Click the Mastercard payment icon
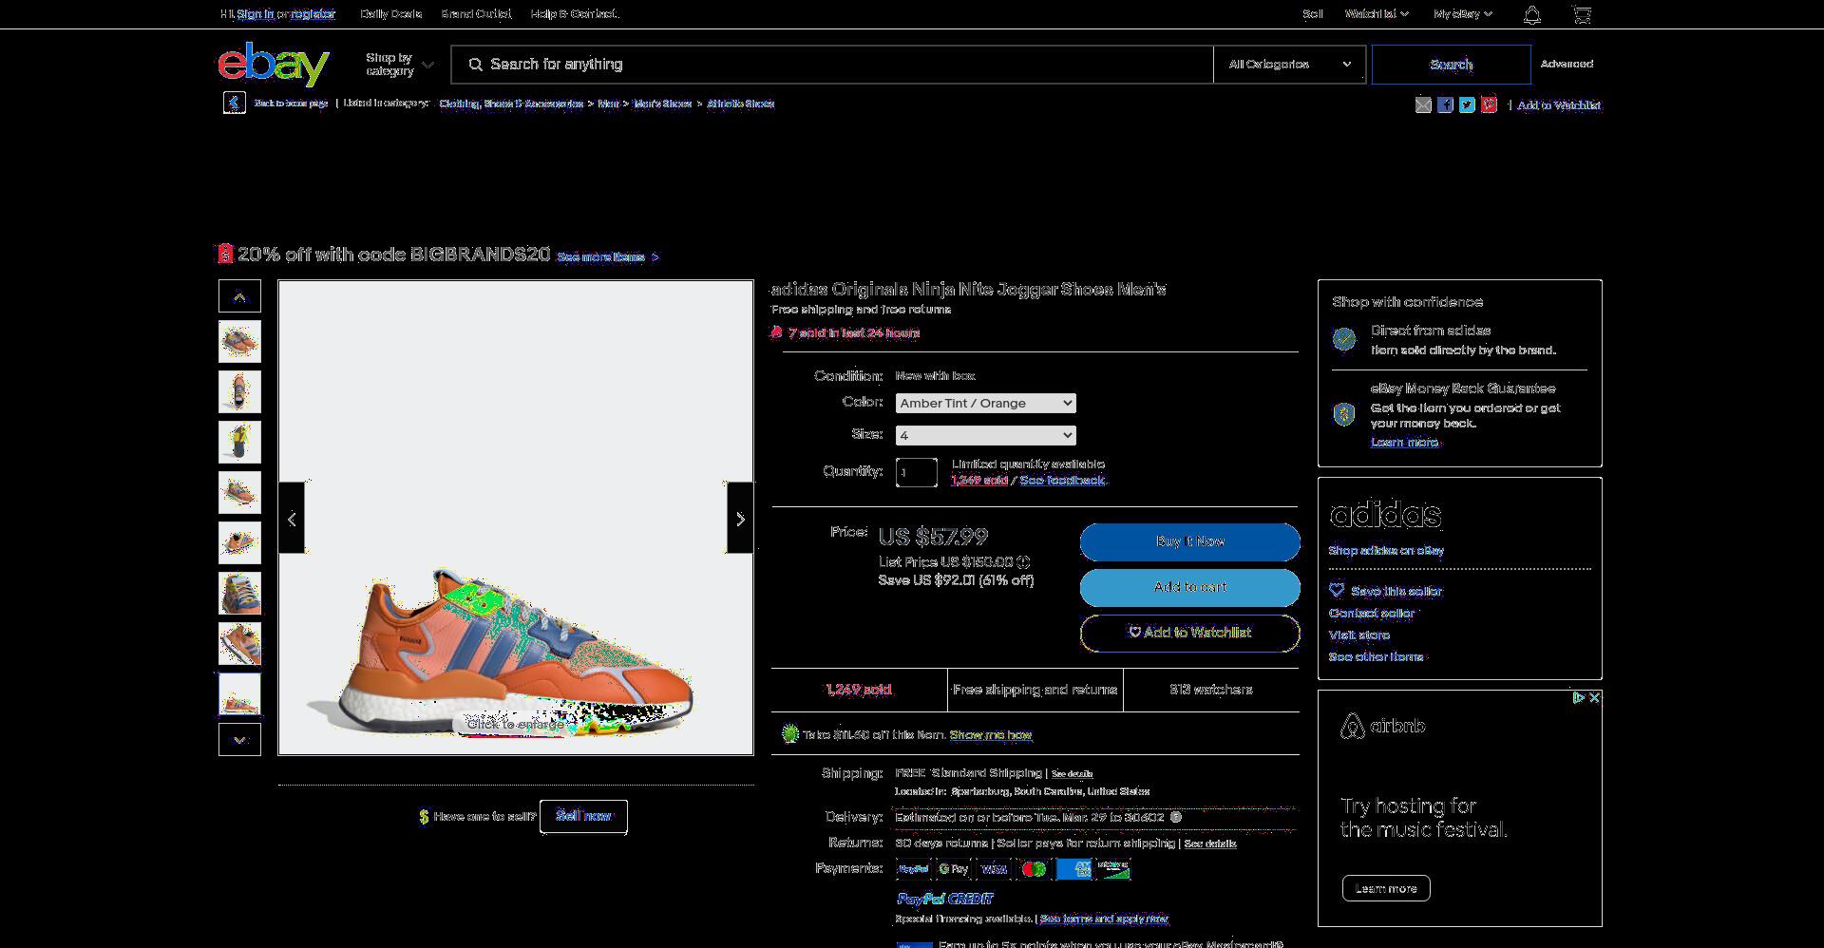 [x=1034, y=869]
